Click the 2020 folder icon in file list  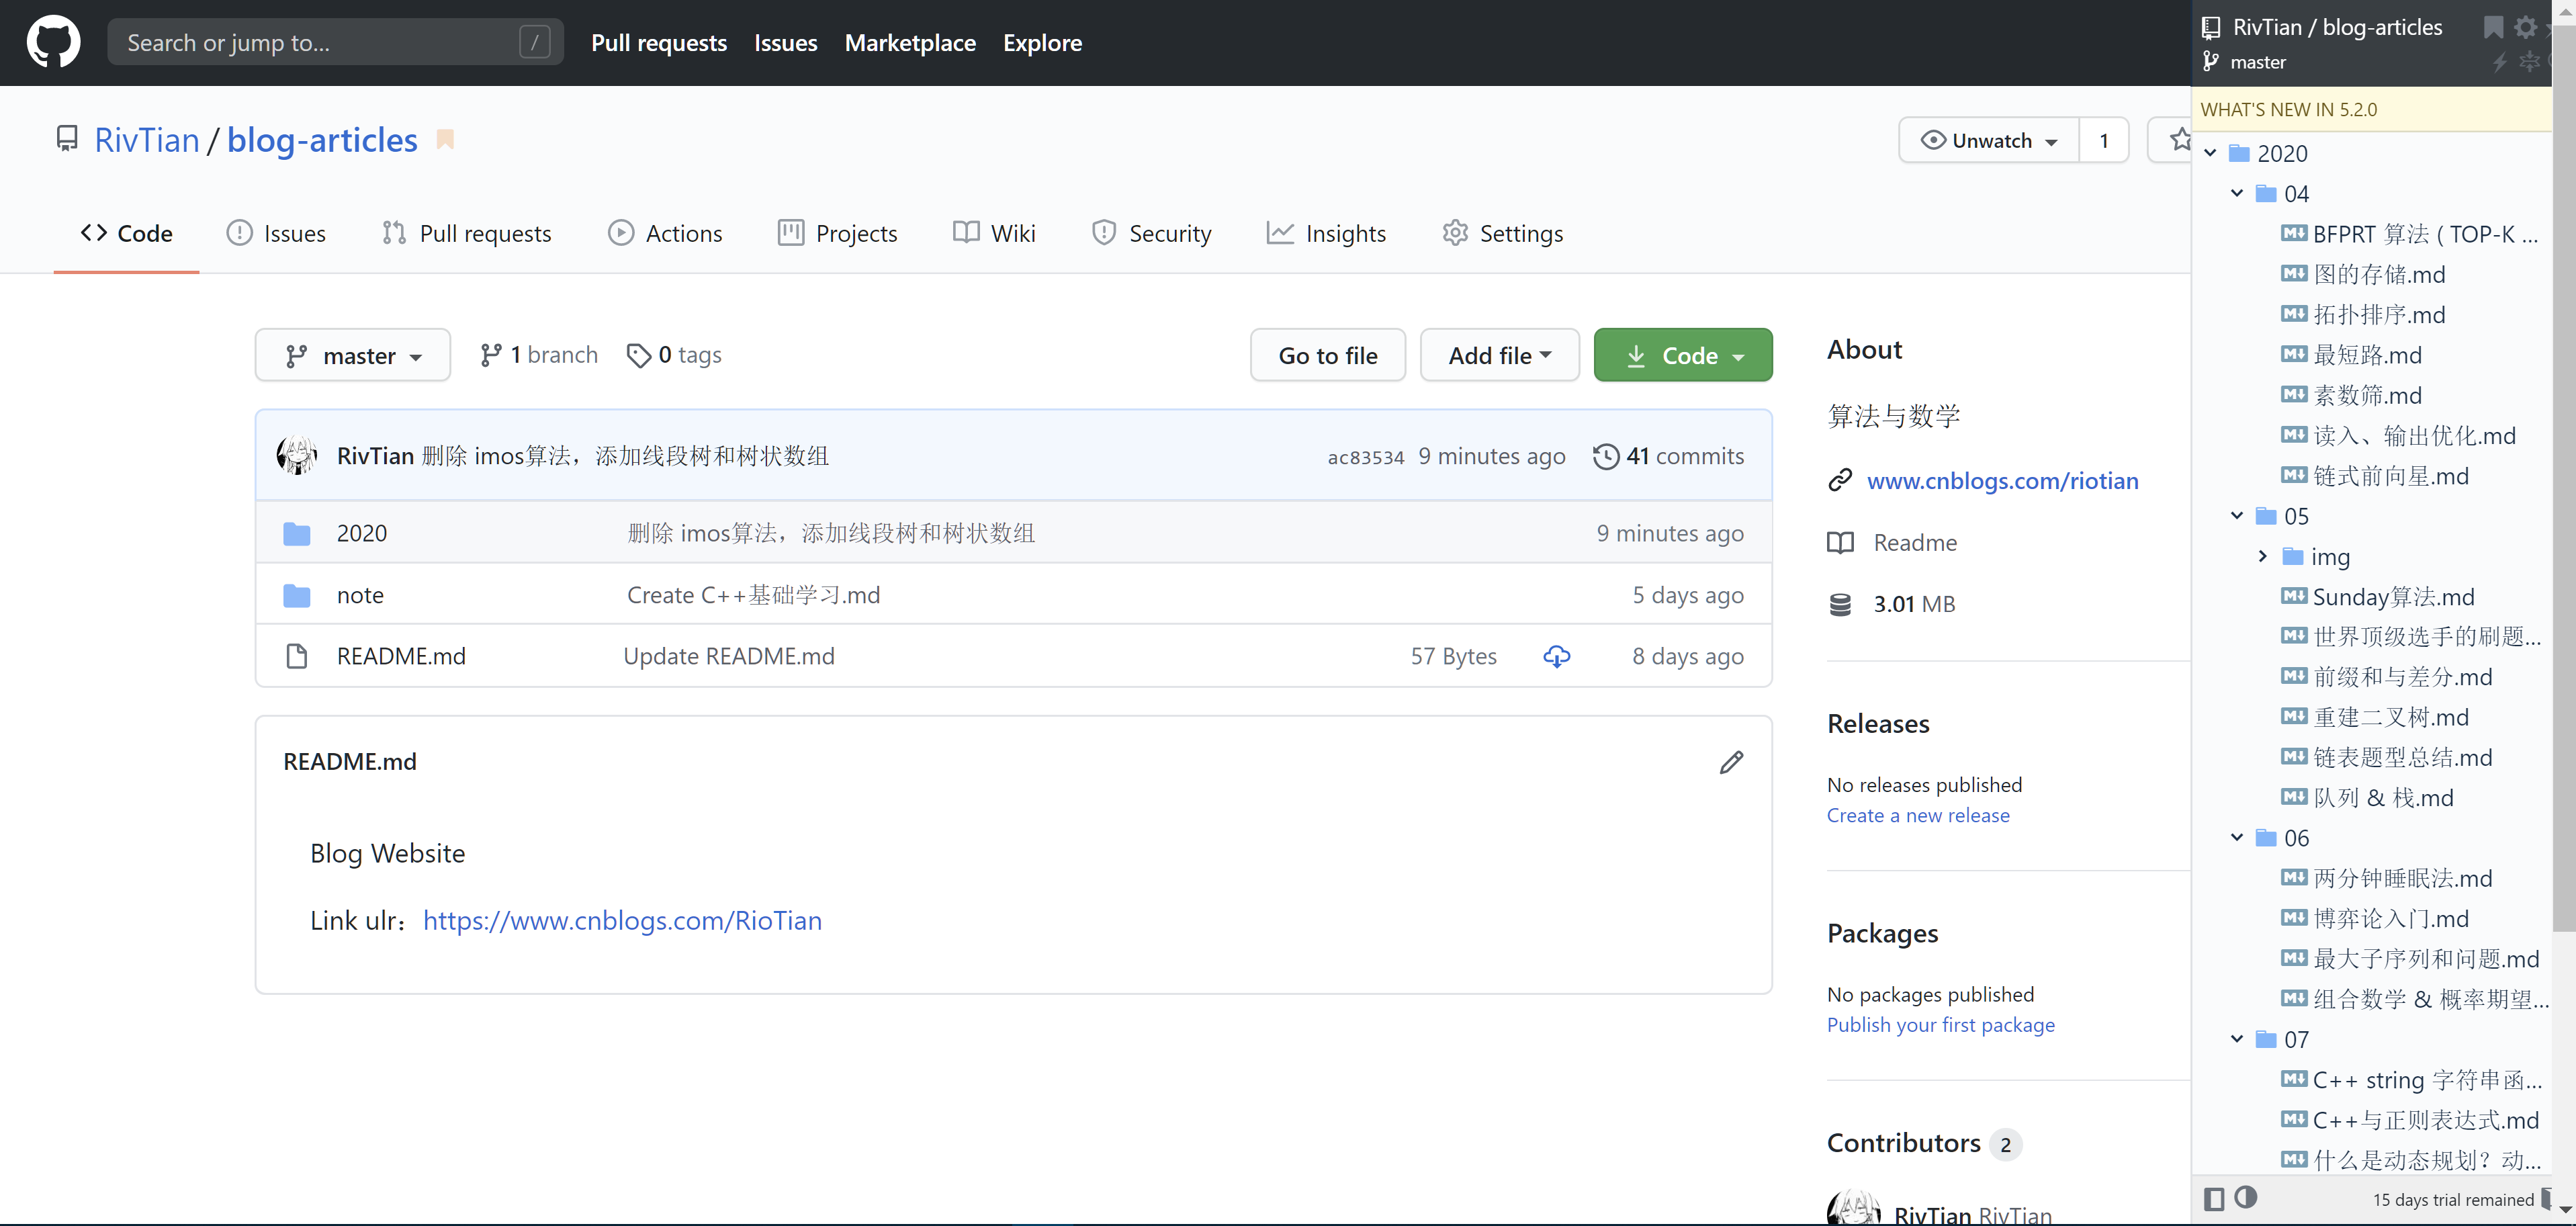pos(296,533)
